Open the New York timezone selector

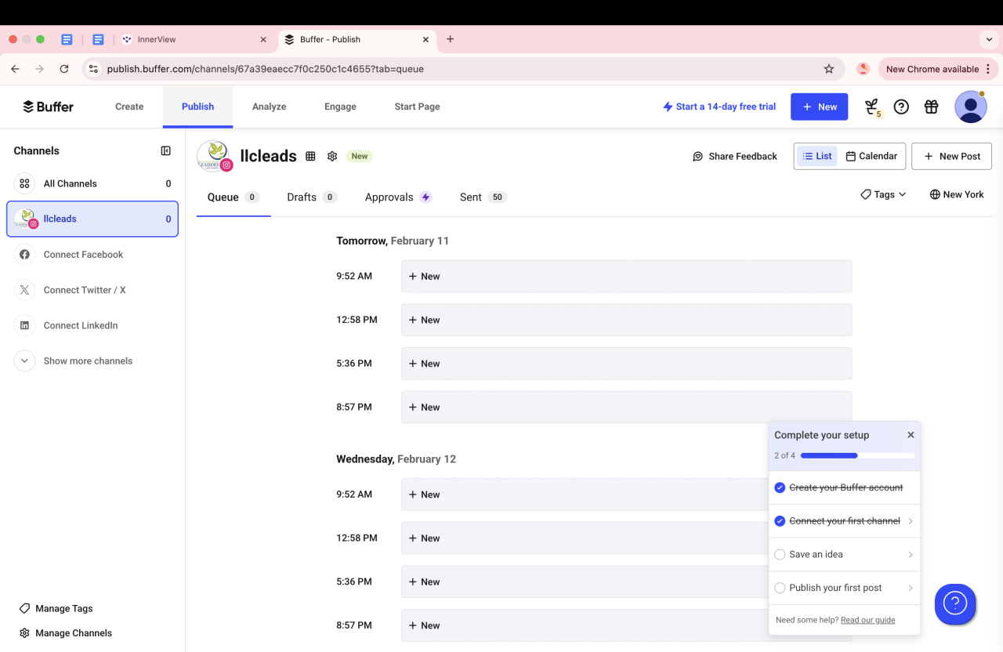click(957, 194)
